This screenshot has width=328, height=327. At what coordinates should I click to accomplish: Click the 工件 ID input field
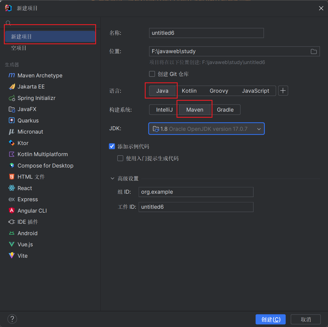coord(196,207)
